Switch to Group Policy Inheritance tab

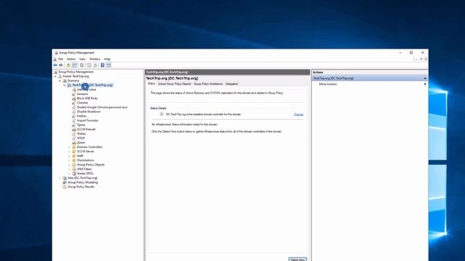click(209, 84)
